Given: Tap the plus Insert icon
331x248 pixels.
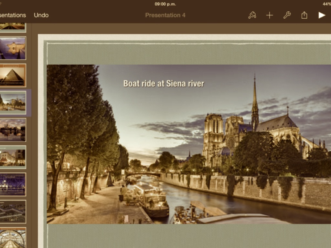Looking at the screenshot, I should pos(270,15).
